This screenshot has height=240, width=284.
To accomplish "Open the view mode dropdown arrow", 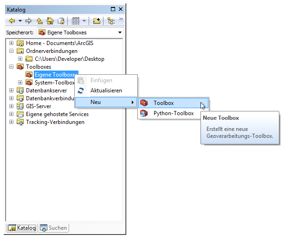I will 84,21.
